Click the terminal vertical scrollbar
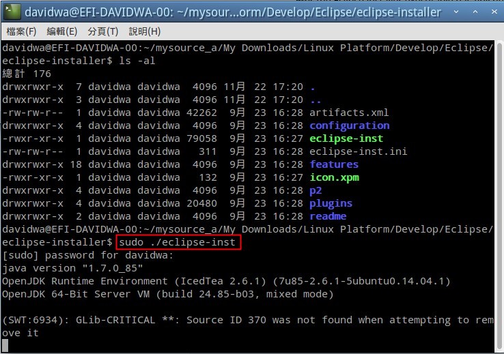504x354 pixels. click(x=499, y=196)
